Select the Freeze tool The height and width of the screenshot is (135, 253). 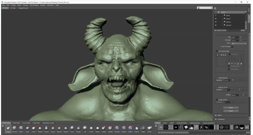pos(137,128)
